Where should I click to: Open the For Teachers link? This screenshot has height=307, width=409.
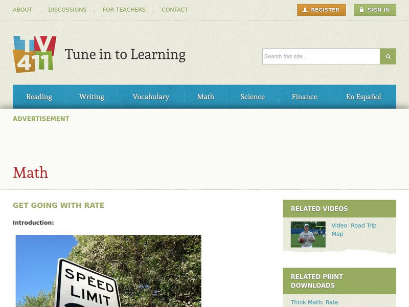tap(124, 10)
